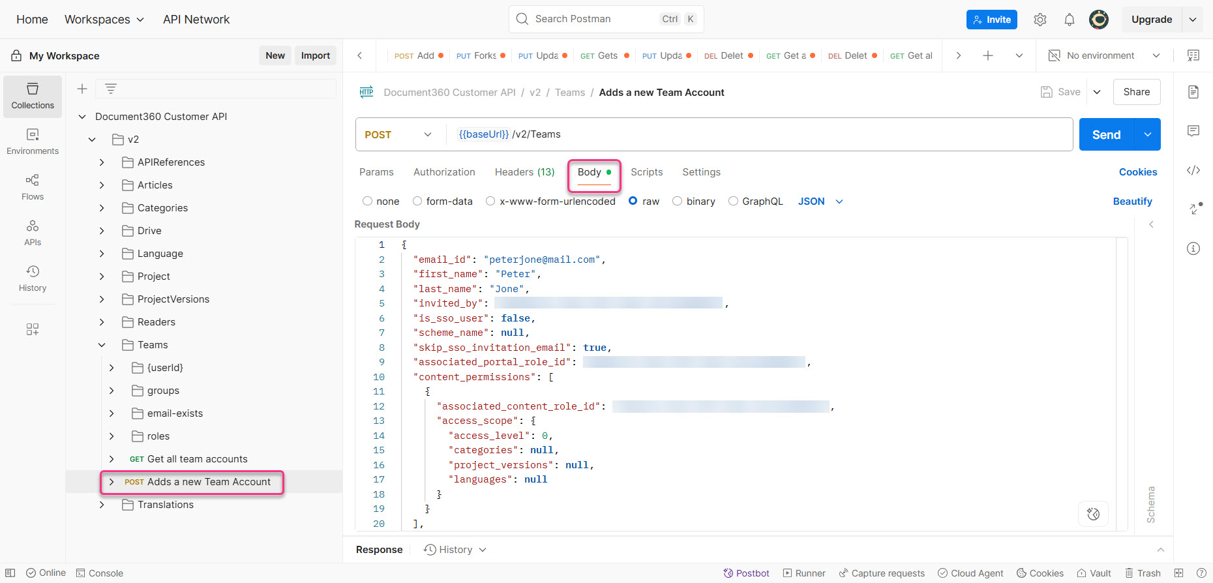Open the Console in status bar
Image resolution: width=1213 pixels, height=583 pixels.
click(100, 573)
